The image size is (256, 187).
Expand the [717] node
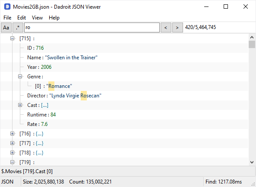pyautogui.click(x=12, y=143)
